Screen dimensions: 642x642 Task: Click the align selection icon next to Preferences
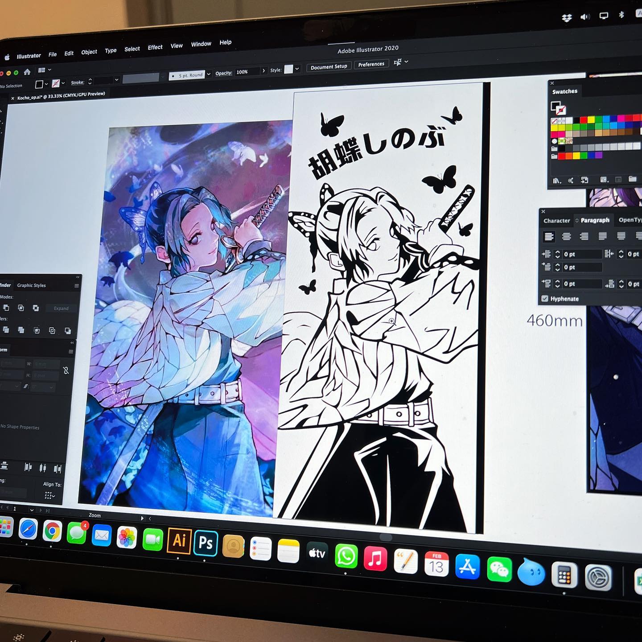(x=398, y=62)
